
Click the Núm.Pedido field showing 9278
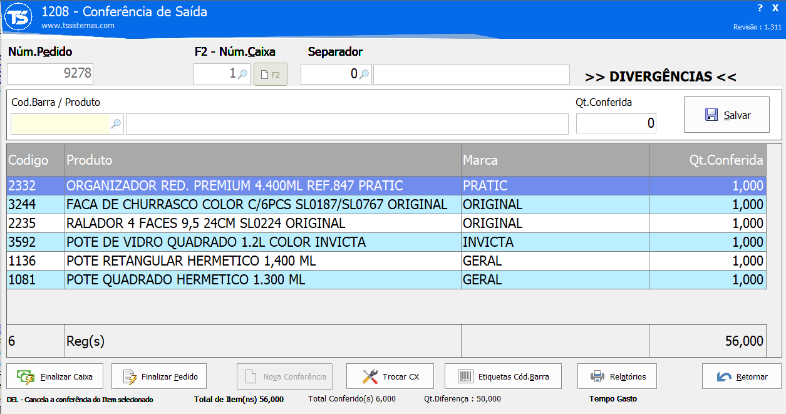pos(50,74)
